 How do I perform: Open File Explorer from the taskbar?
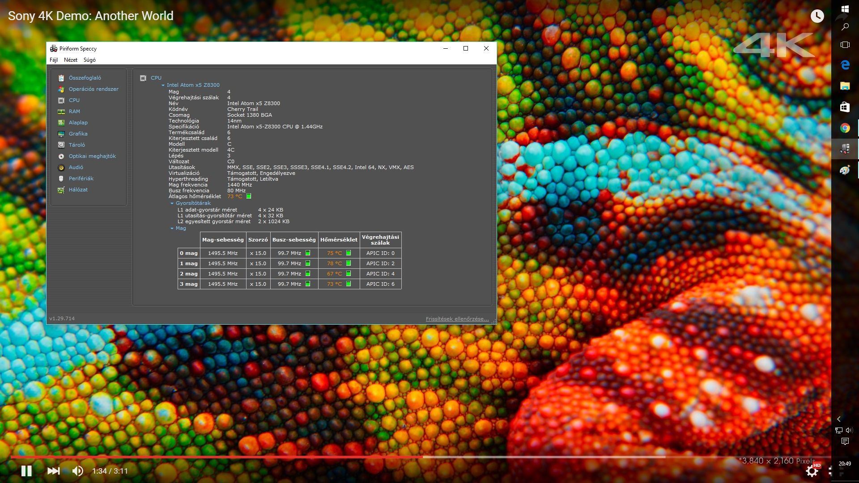coord(845,86)
